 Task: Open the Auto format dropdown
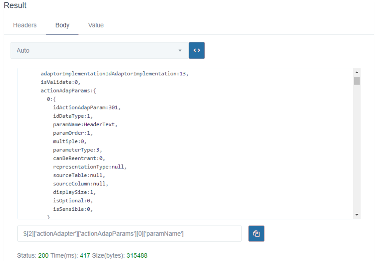pyautogui.click(x=99, y=51)
